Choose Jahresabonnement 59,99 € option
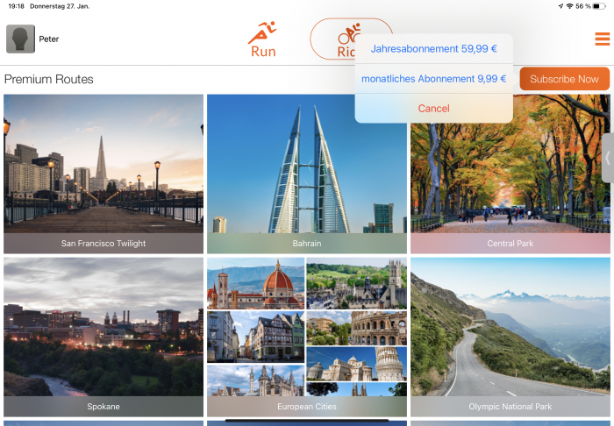Screen dimensions: 614x426 pyautogui.click(x=434, y=48)
